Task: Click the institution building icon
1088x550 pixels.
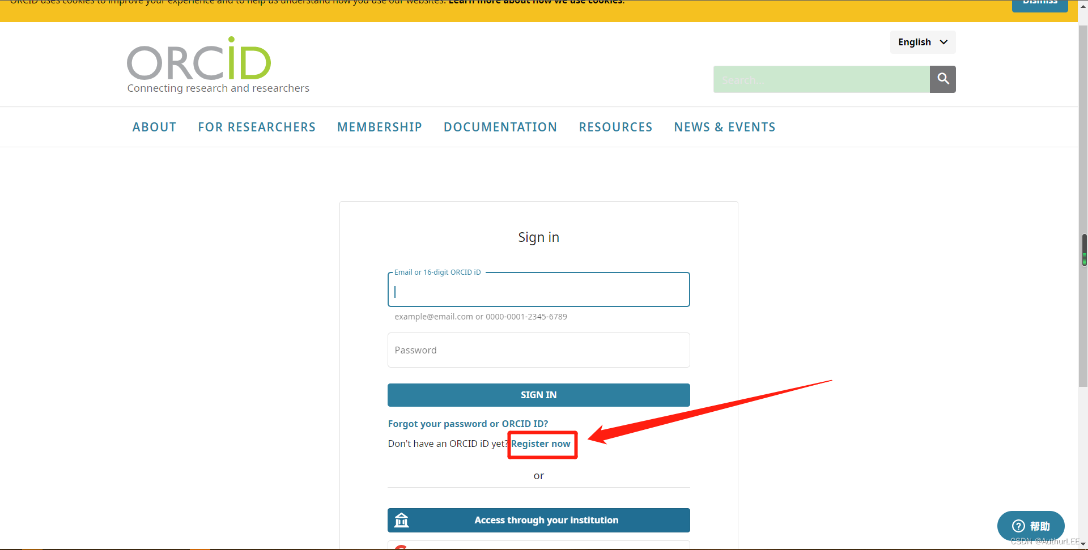Action: click(x=401, y=520)
